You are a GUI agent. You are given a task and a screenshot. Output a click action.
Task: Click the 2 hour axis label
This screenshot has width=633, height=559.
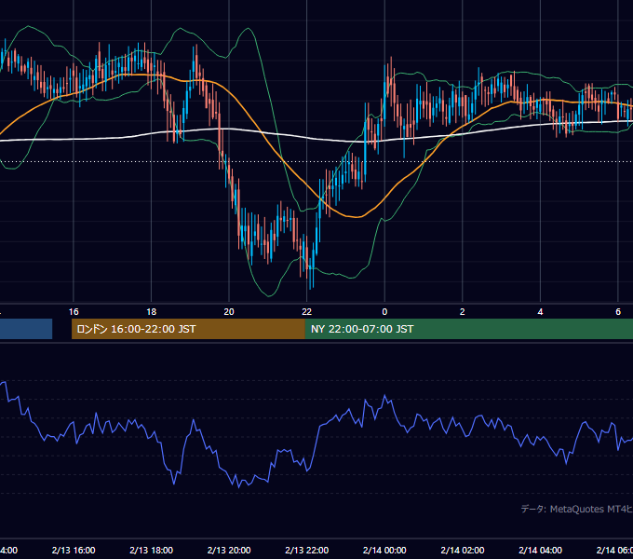(463, 312)
